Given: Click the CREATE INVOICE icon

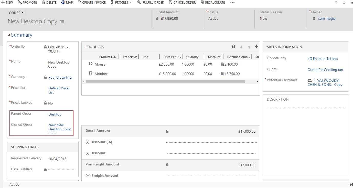Looking at the screenshot, I should coord(79,2).
